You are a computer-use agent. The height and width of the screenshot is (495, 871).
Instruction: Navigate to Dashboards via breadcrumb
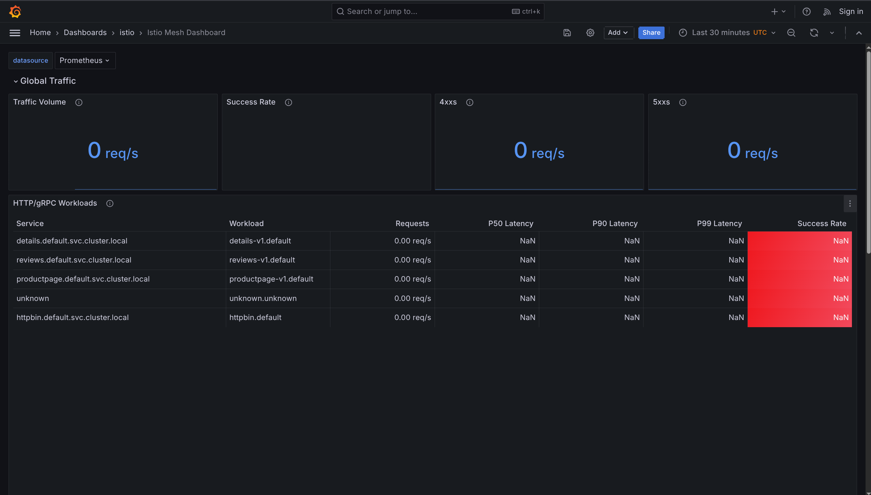click(85, 32)
